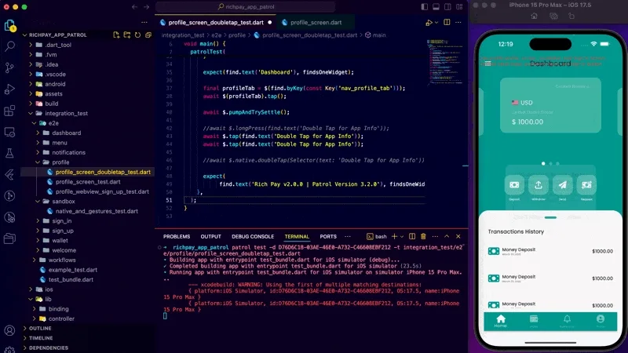Refresh the explorer file tree
Viewport: 628px width, 353px height.
[137, 35]
